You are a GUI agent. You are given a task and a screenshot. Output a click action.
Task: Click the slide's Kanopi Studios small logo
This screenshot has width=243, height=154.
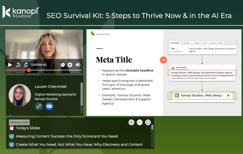coord(100,34)
